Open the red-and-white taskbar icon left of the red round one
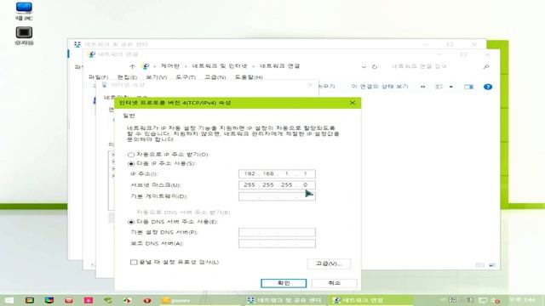 pos(128,300)
